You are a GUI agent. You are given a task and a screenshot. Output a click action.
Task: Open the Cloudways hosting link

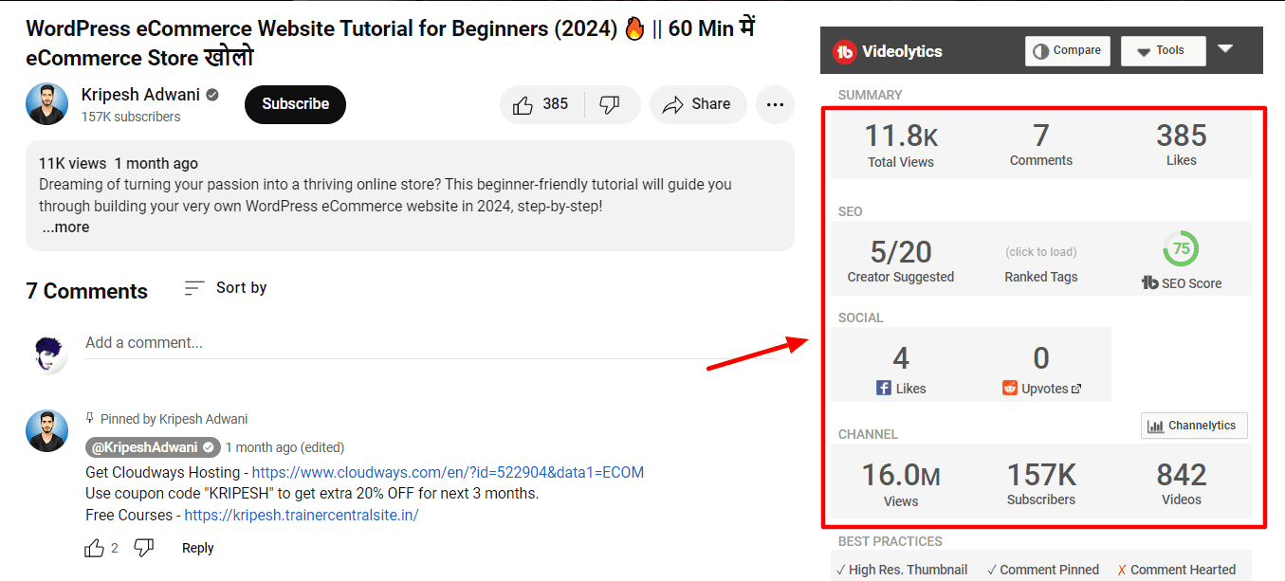coord(448,472)
